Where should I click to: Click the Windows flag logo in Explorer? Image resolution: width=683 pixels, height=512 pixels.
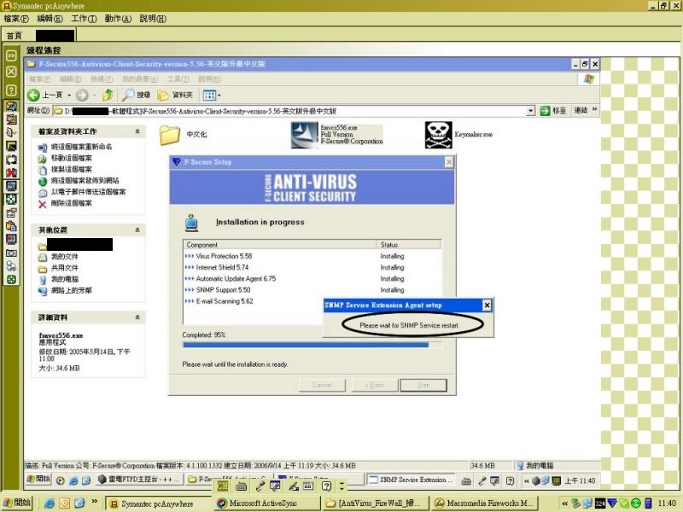point(589,79)
